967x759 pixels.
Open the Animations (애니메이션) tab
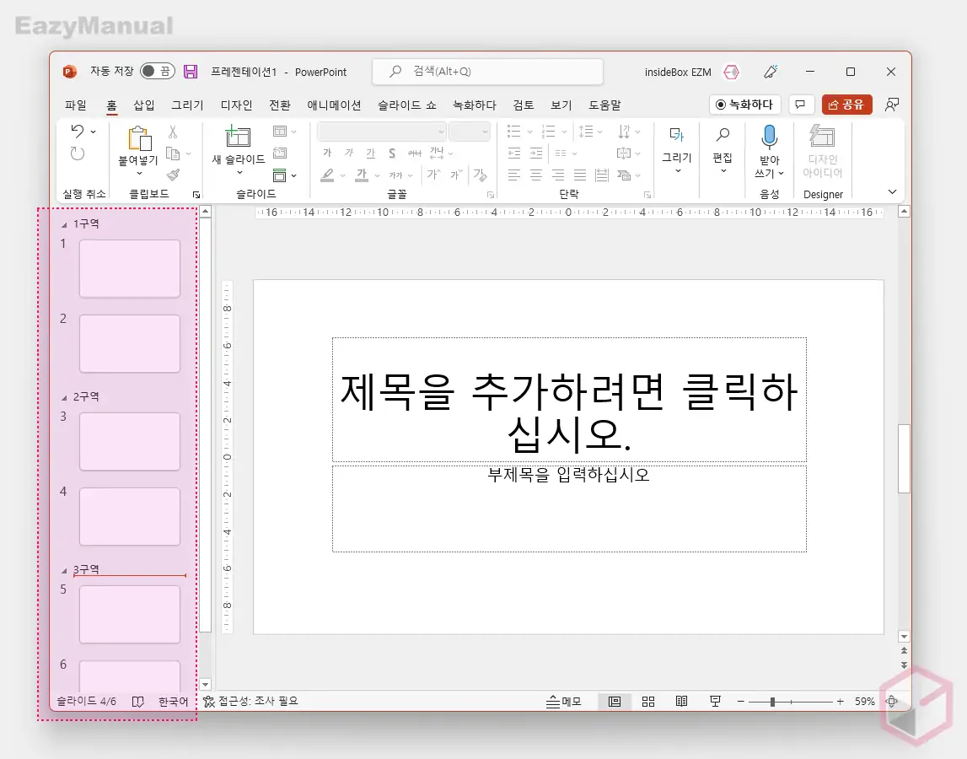pyautogui.click(x=334, y=105)
